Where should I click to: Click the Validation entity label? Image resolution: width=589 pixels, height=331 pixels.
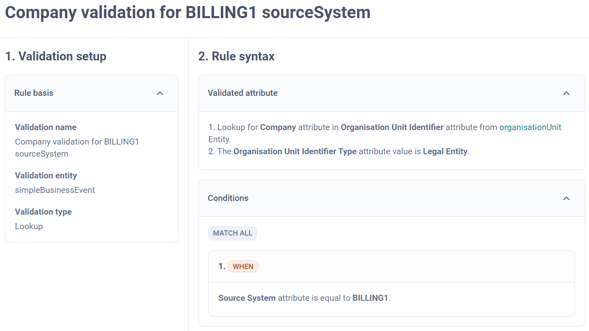coord(46,176)
